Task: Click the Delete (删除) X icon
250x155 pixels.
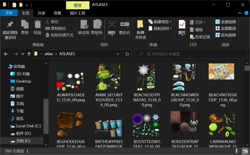Action: pyautogui.click(x=112, y=24)
